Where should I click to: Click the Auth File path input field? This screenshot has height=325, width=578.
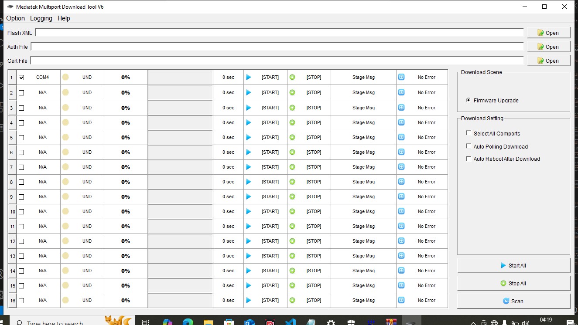click(277, 47)
